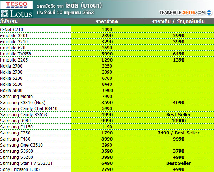The width and height of the screenshot is (214, 172).
Task: Select the Samsung Candy Chat B3410 name
Action: tap(29, 109)
